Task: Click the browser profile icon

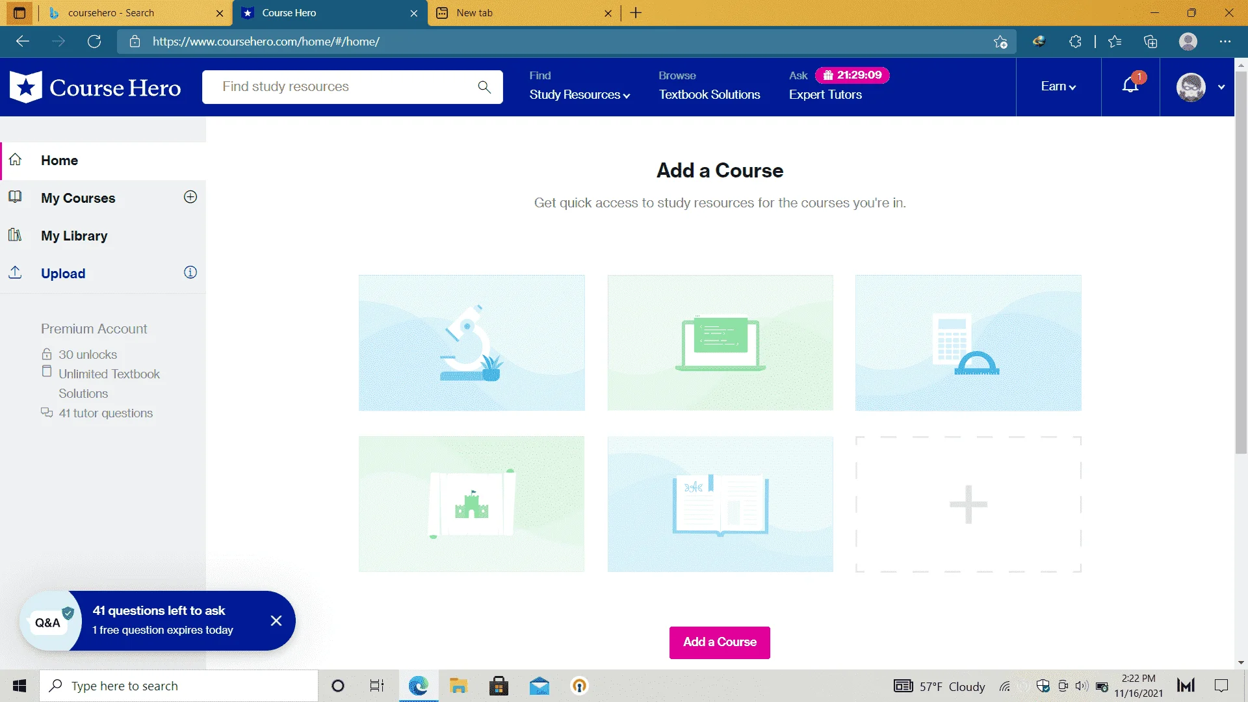Action: click(x=1188, y=42)
